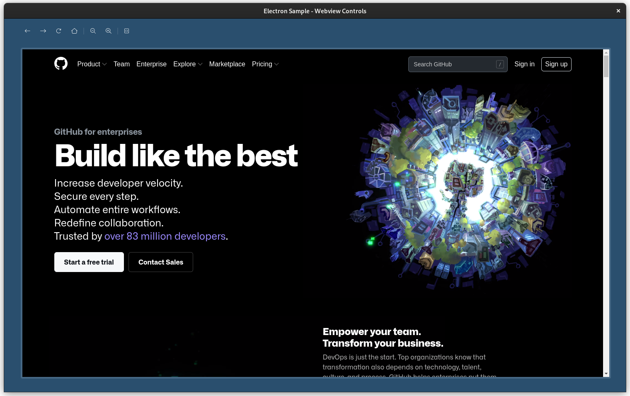
Task: Focus the Search GitHub field
Action: pyautogui.click(x=458, y=64)
